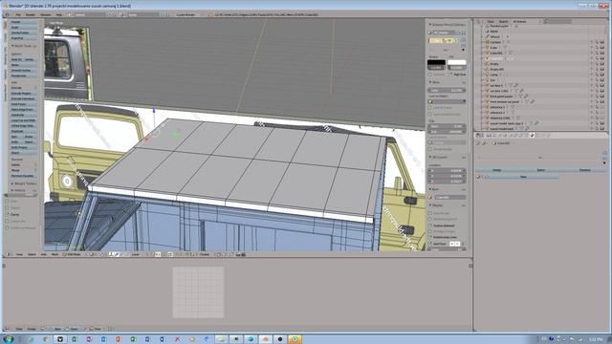The height and width of the screenshot is (344, 612).
Task: Enable the High Quality fill checkbox
Action: tap(450, 75)
